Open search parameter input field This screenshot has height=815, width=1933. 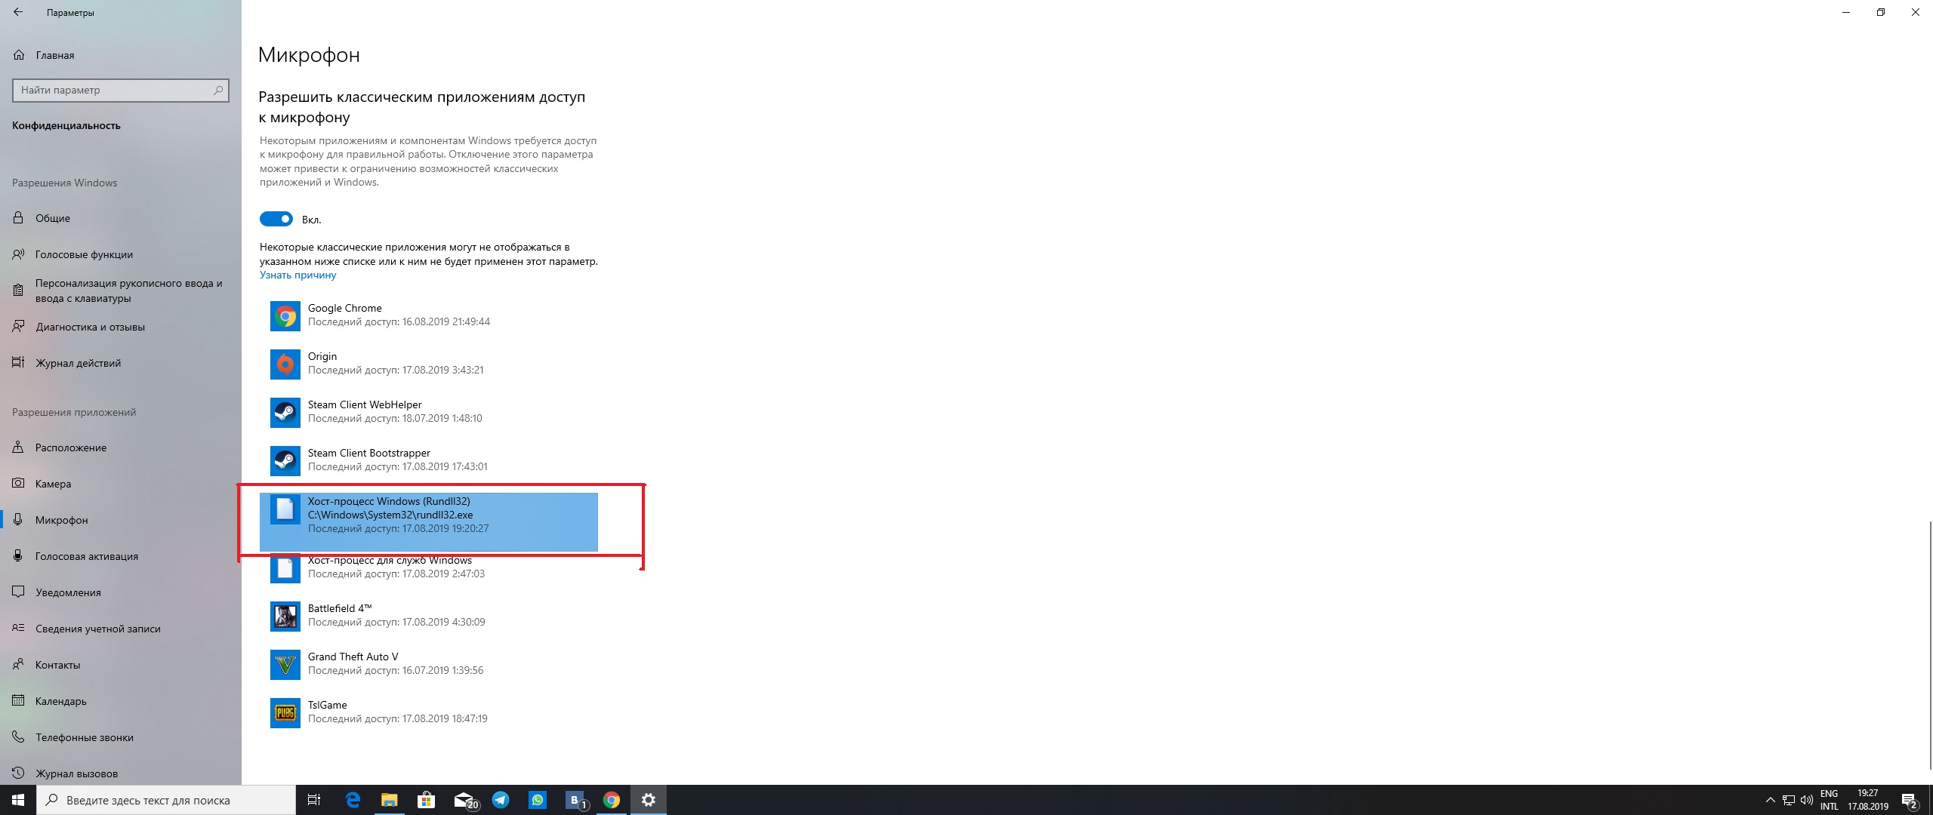119,88
